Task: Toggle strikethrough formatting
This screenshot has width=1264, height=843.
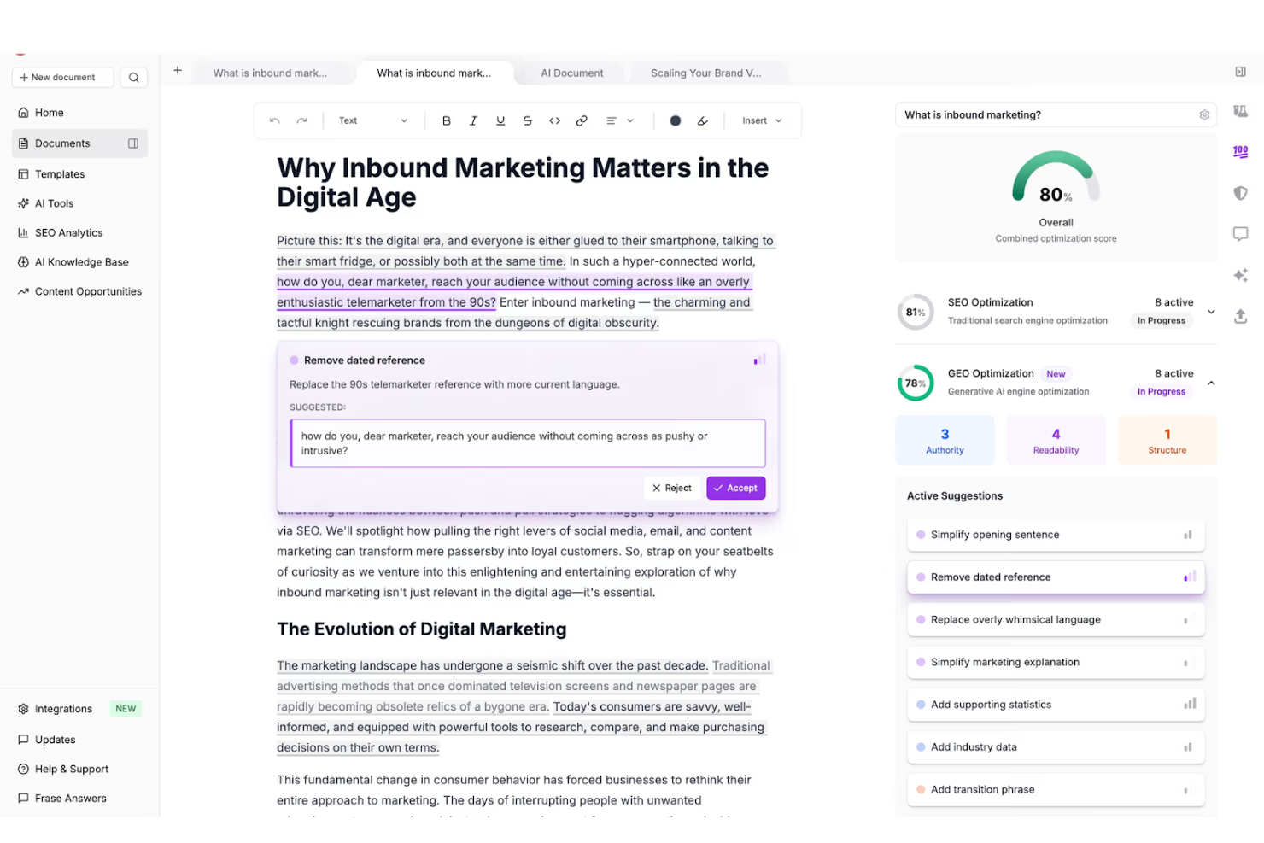Action: (528, 121)
